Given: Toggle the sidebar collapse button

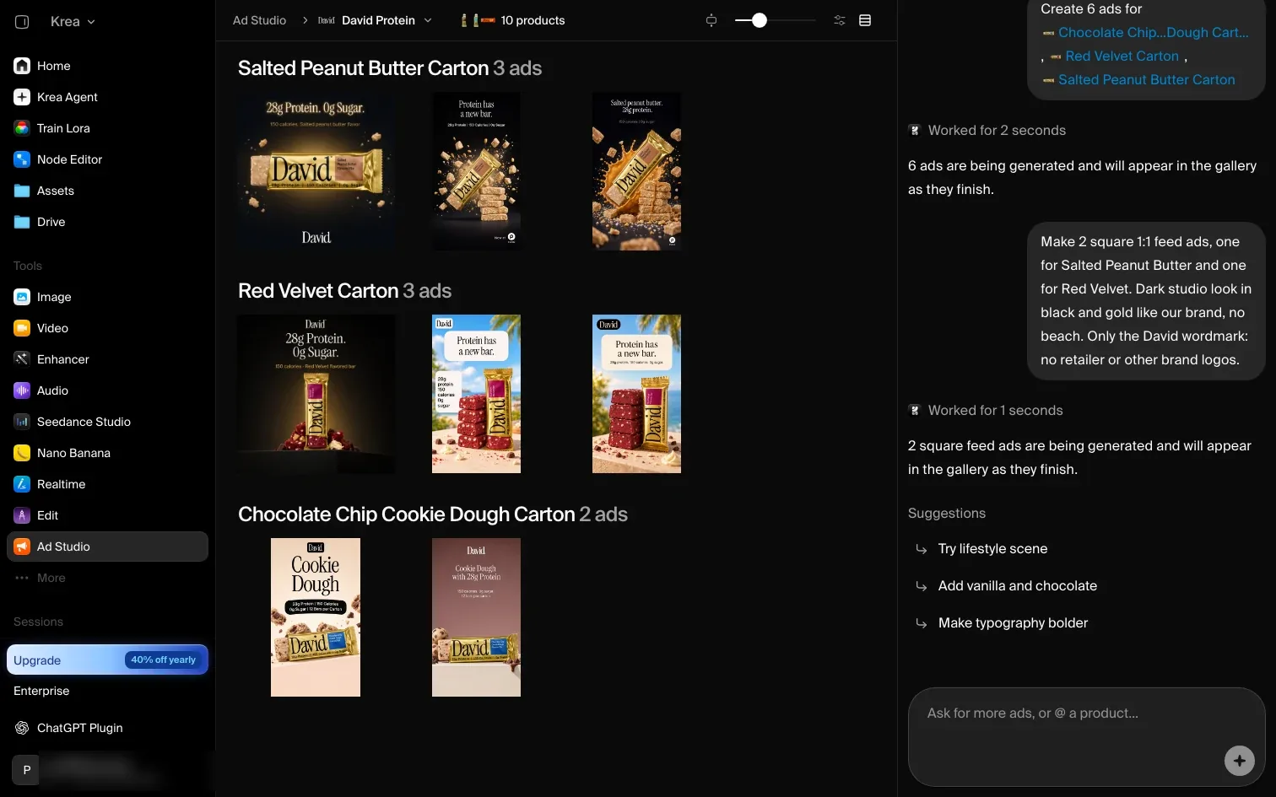Looking at the screenshot, I should pos(23,22).
